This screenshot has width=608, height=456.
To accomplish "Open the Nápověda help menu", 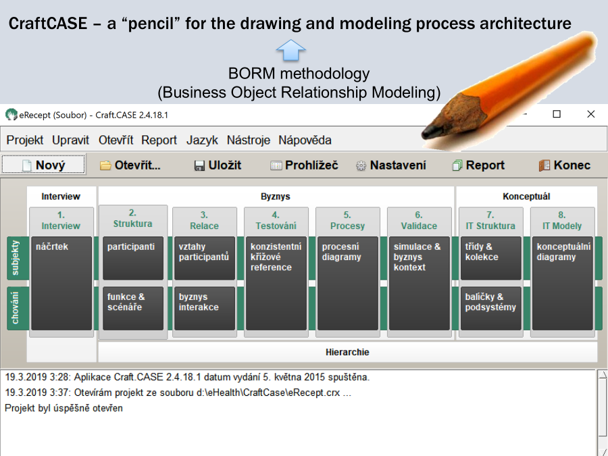I will click(x=305, y=140).
